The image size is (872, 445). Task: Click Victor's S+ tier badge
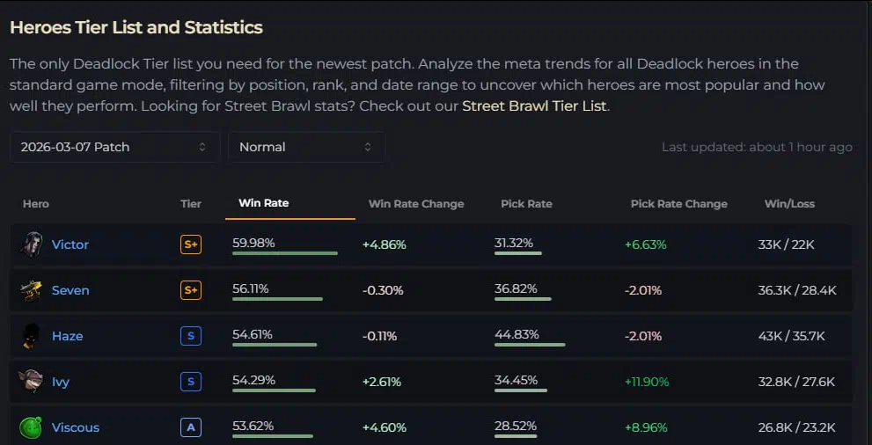tap(191, 244)
